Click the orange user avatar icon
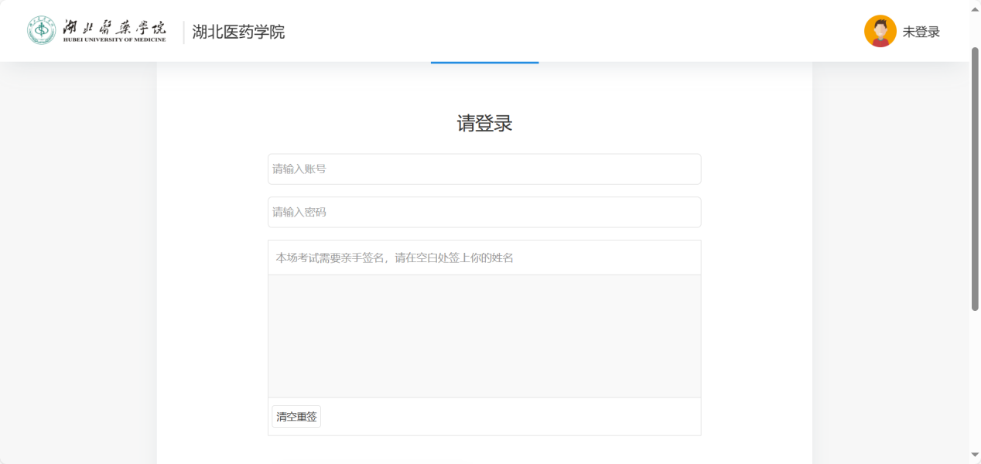Screen dimensions: 981x464 [x=880, y=32]
